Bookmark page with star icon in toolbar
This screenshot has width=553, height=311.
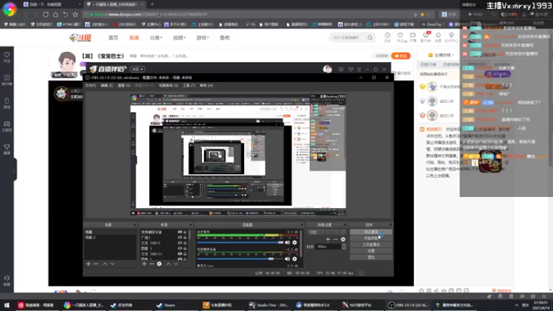coord(75,15)
